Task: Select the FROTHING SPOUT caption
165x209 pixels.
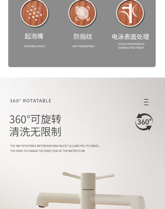Action: pyautogui.click(x=35, y=46)
